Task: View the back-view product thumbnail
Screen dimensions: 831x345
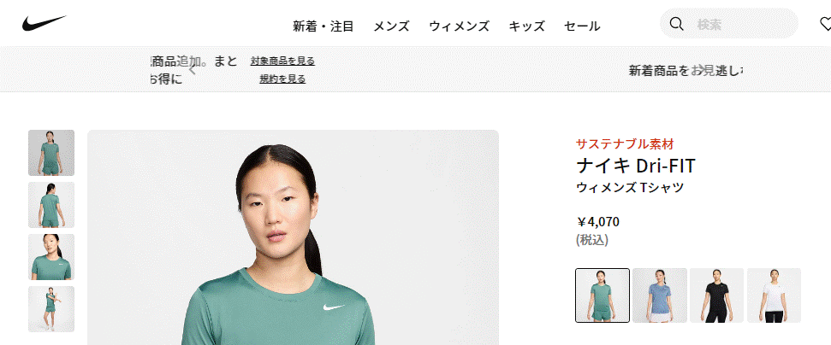Action: pos(51,205)
